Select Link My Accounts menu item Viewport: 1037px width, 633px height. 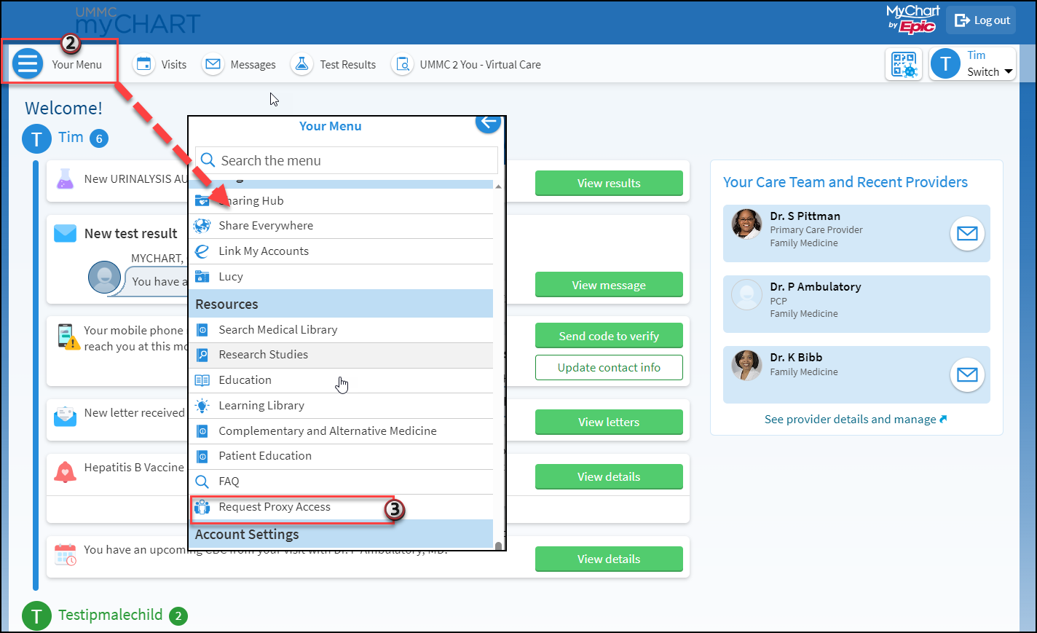coord(341,251)
